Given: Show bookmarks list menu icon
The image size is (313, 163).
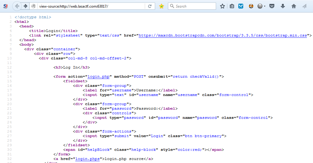Looking at the screenshot, I should (x=232, y=6).
